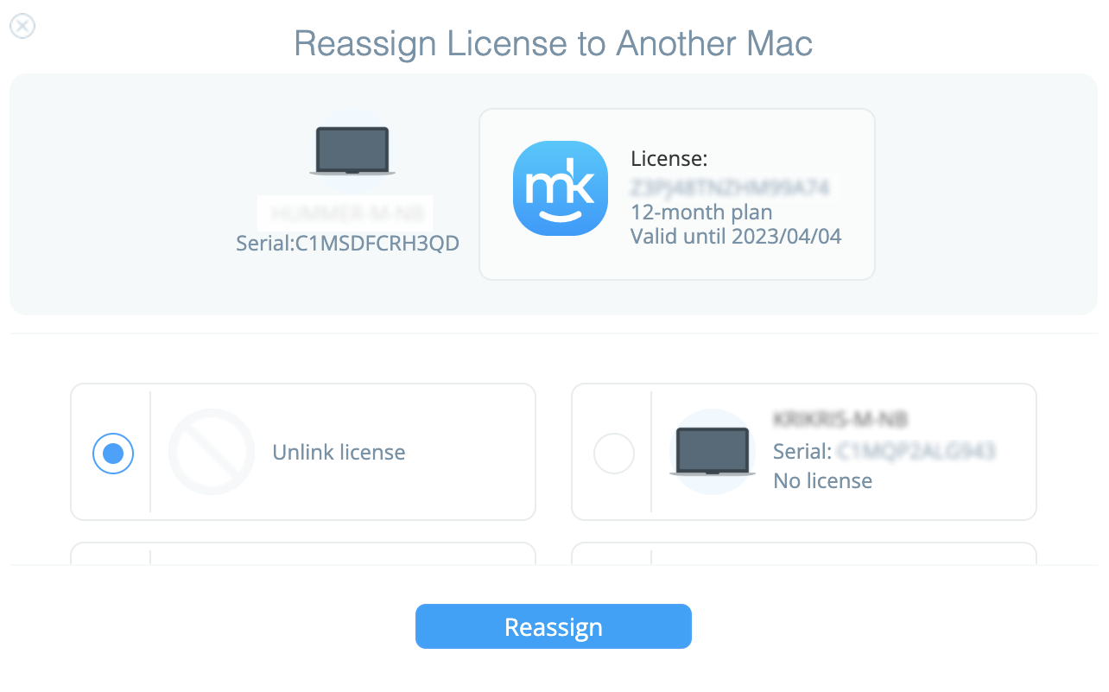Click the License: label in the license card
The width and height of the screenshot is (1109, 692).
(x=669, y=159)
